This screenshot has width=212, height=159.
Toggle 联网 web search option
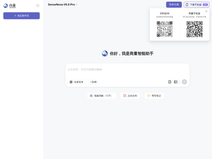94,82
